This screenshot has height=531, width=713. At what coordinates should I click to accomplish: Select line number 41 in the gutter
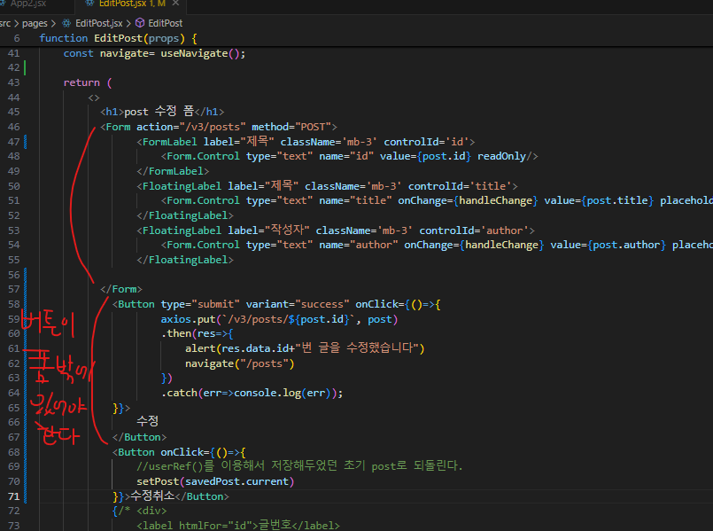(13, 53)
